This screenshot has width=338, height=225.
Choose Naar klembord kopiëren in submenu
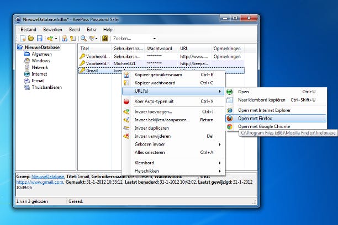(x=276, y=100)
